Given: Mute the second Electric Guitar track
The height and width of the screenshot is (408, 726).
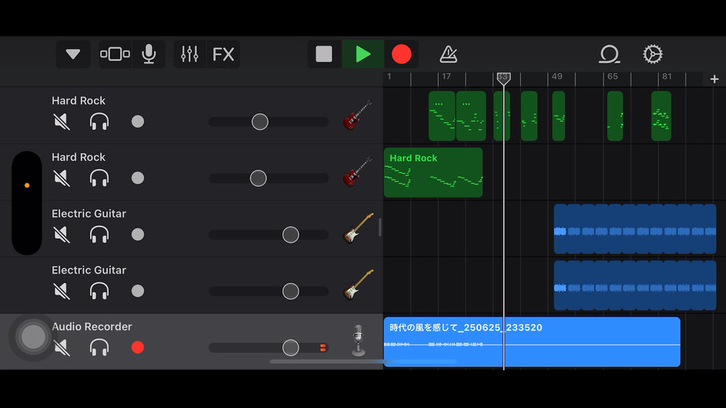Looking at the screenshot, I should [61, 291].
